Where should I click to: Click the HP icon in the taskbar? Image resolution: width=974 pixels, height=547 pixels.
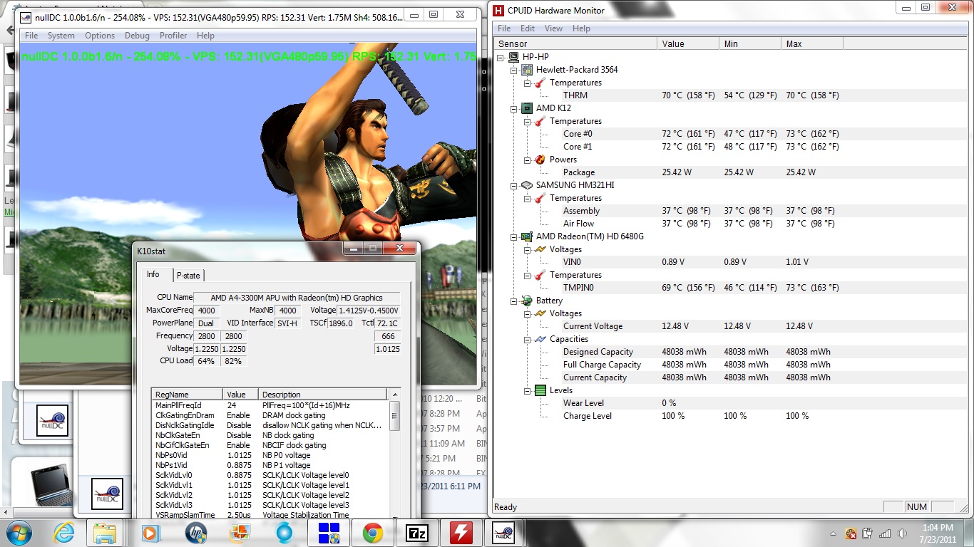(195, 532)
